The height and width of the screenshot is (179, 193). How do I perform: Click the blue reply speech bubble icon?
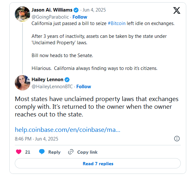(42, 152)
